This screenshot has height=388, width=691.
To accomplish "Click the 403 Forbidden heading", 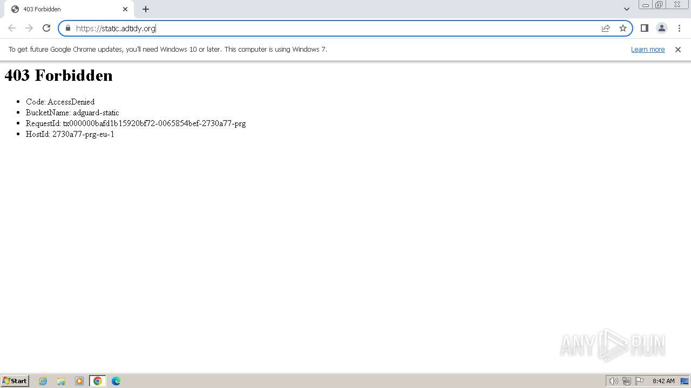I will click(x=58, y=75).
